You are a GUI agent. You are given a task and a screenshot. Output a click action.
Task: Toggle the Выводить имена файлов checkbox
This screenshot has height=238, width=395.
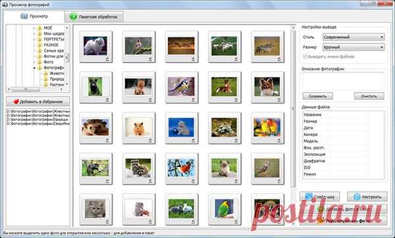pyautogui.click(x=305, y=57)
